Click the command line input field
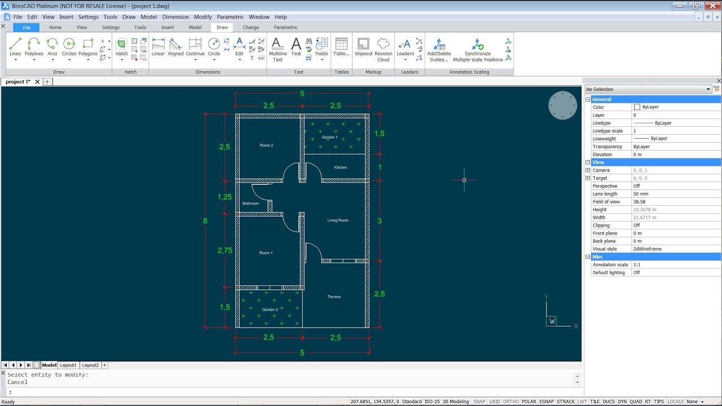 tap(292, 392)
